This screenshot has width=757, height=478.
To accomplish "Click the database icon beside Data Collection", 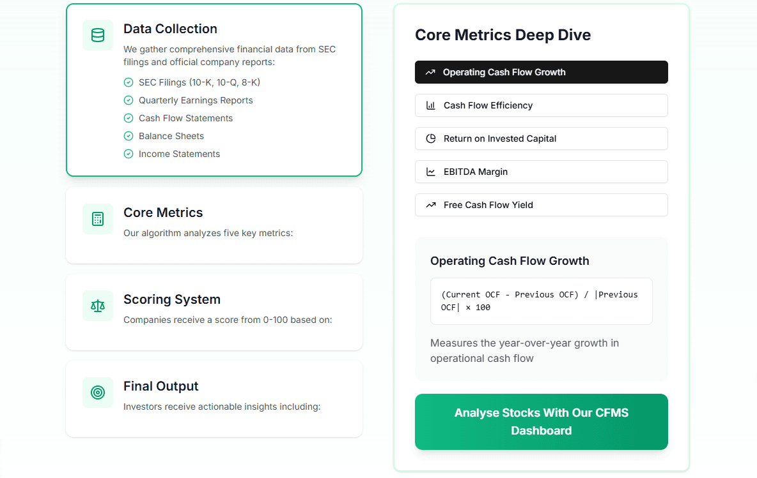I will coord(98,35).
